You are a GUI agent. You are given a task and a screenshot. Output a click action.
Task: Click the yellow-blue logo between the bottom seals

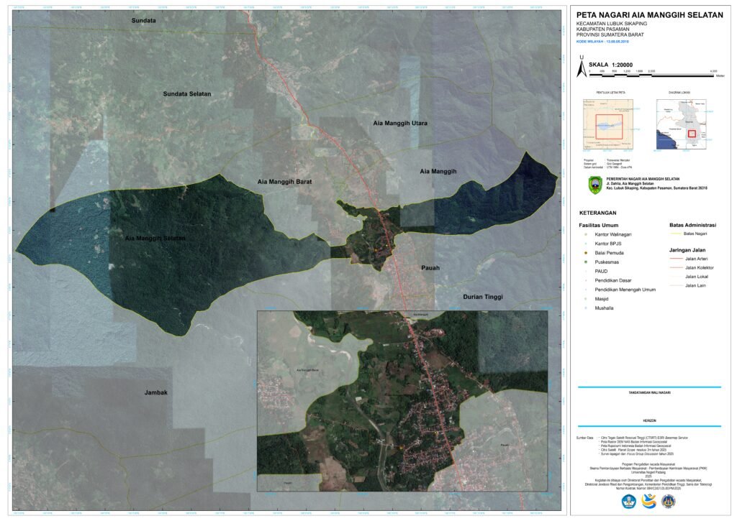tap(648, 502)
